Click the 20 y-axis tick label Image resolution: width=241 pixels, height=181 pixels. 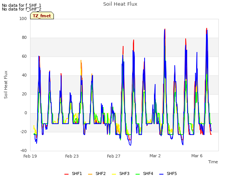[24, 94]
